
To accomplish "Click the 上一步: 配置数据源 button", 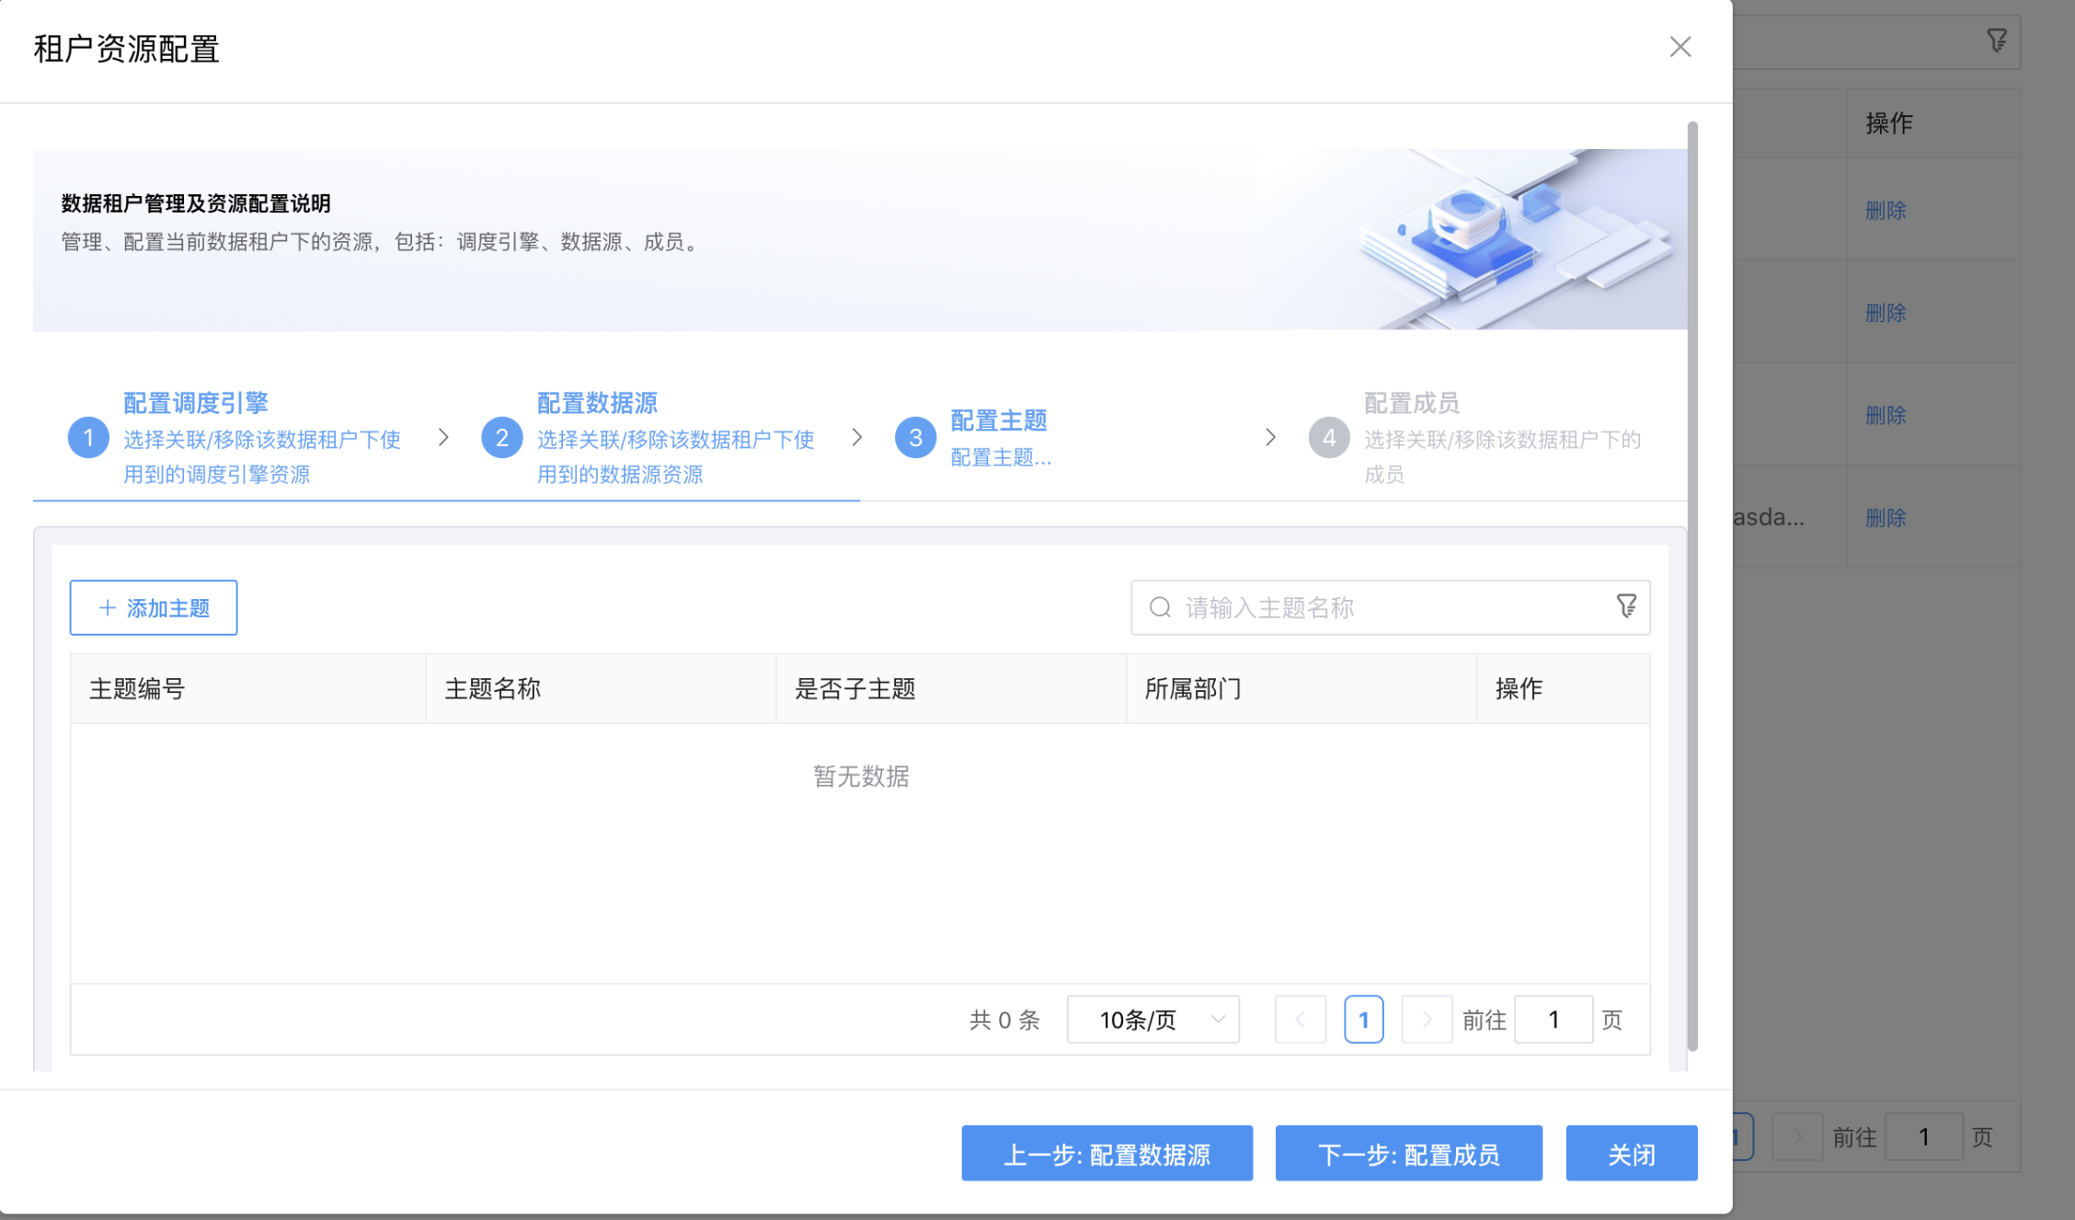I will click(x=1107, y=1153).
